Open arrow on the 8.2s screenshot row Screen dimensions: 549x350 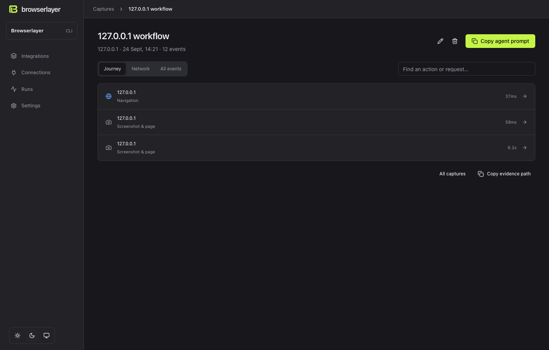(x=525, y=148)
